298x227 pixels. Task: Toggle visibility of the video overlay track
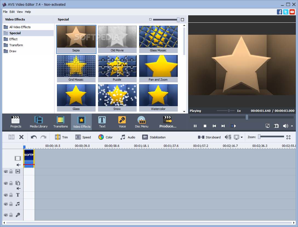6,183
